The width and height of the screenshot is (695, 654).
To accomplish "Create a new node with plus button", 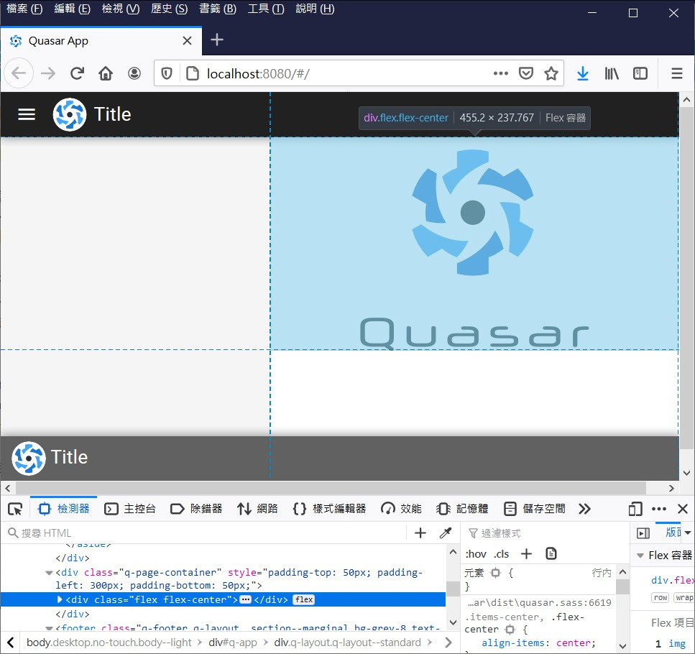I will point(420,533).
